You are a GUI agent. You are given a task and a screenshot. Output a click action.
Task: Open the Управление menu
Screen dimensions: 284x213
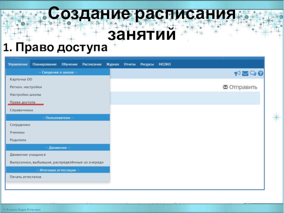click(18, 64)
